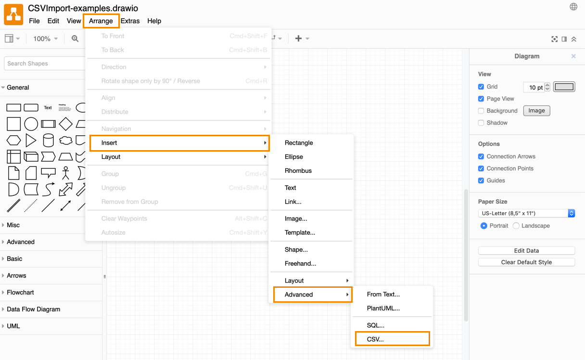
Task: Pick the cloud shape
Action: [x=65, y=141]
